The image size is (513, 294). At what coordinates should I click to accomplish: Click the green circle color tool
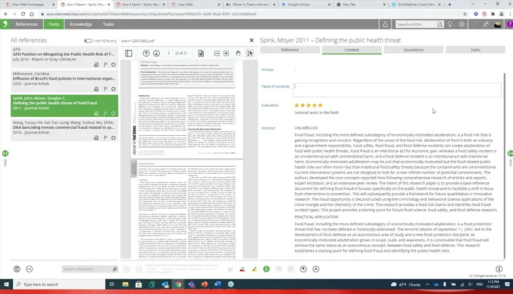click(266, 269)
